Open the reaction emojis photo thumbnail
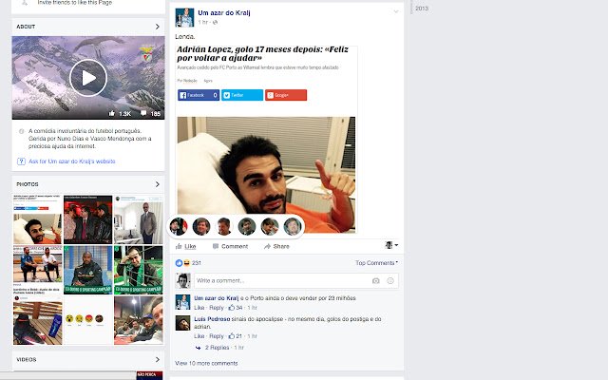608x380 pixels. [87, 320]
